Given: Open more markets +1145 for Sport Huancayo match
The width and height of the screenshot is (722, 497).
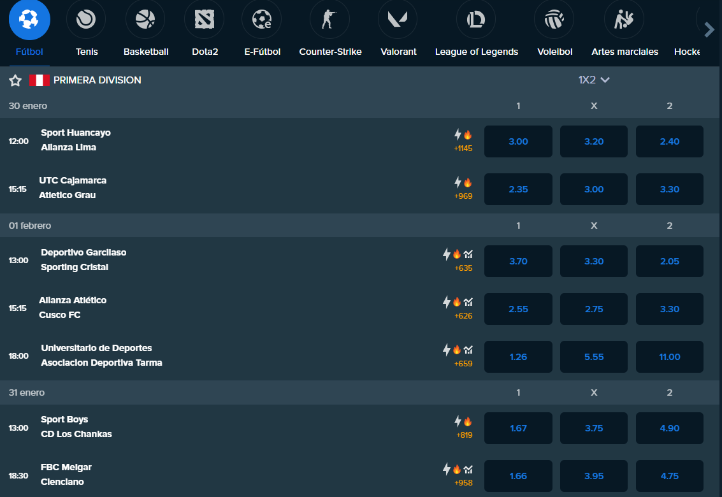Looking at the screenshot, I should click(x=463, y=148).
